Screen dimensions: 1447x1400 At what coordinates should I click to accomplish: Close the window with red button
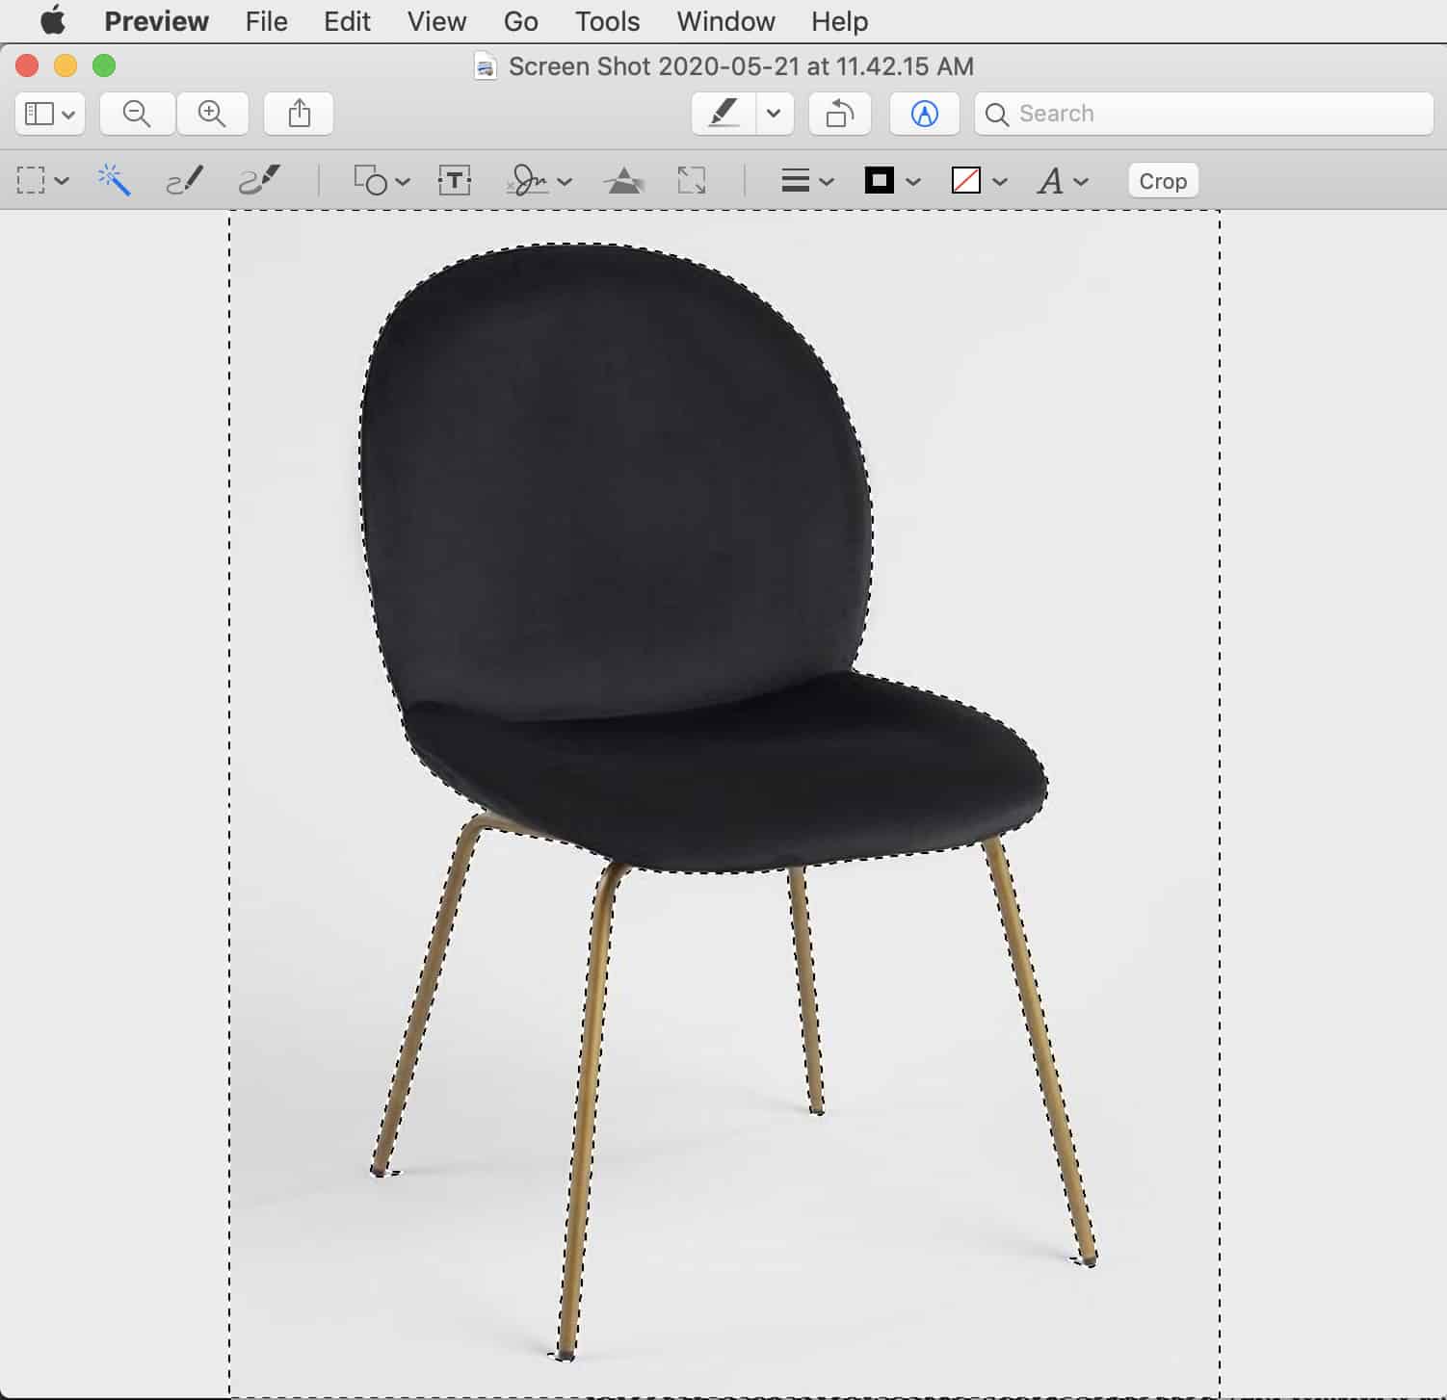click(27, 65)
